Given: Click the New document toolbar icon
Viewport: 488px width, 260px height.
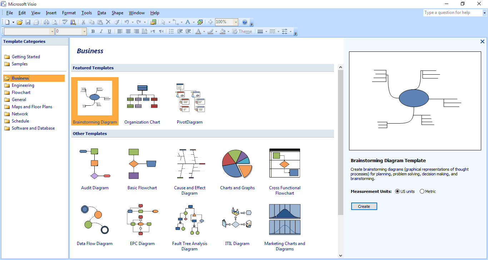Looking at the screenshot, I should point(7,22).
